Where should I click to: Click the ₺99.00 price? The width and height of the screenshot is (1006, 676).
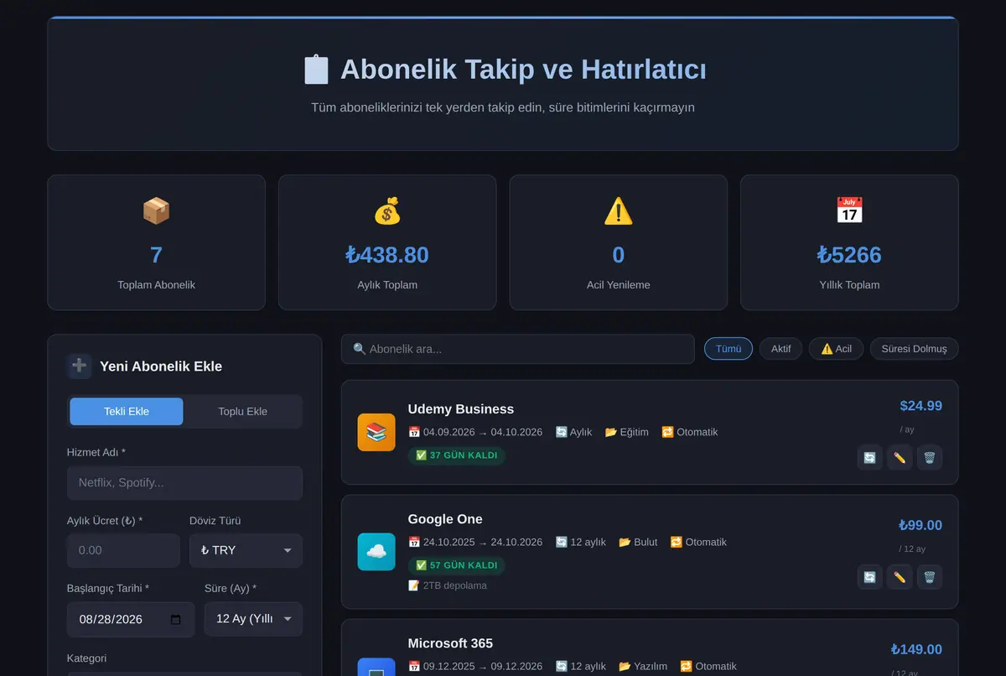(x=920, y=525)
